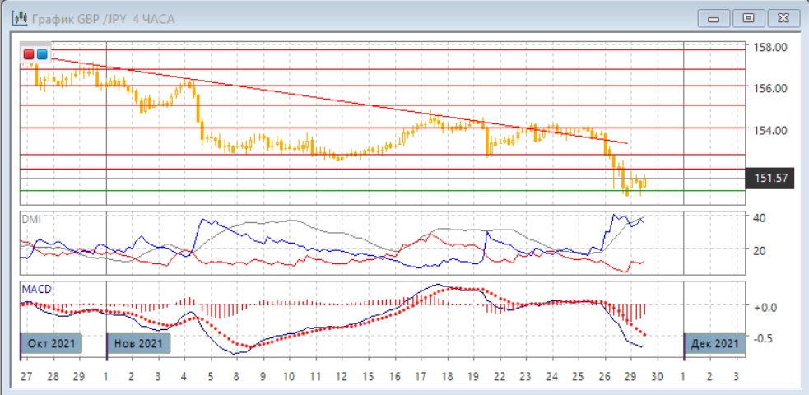Maximize the GBP/JPY chart window
The width and height of the screenshot is (809, 395).
click(747, 19)
